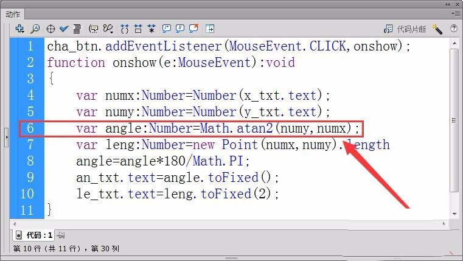
Task: Click Math.PI on line 8
Action: pyautogui.click(x=218, y=161)
